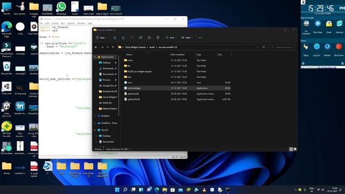The image size is (345, 194).
Task: Click the Explorer search box
Action: 282,47
